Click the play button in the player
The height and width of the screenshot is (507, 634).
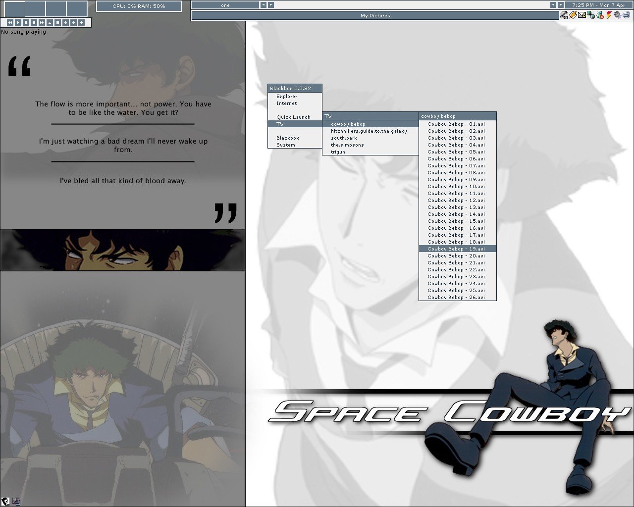(18, 22)
